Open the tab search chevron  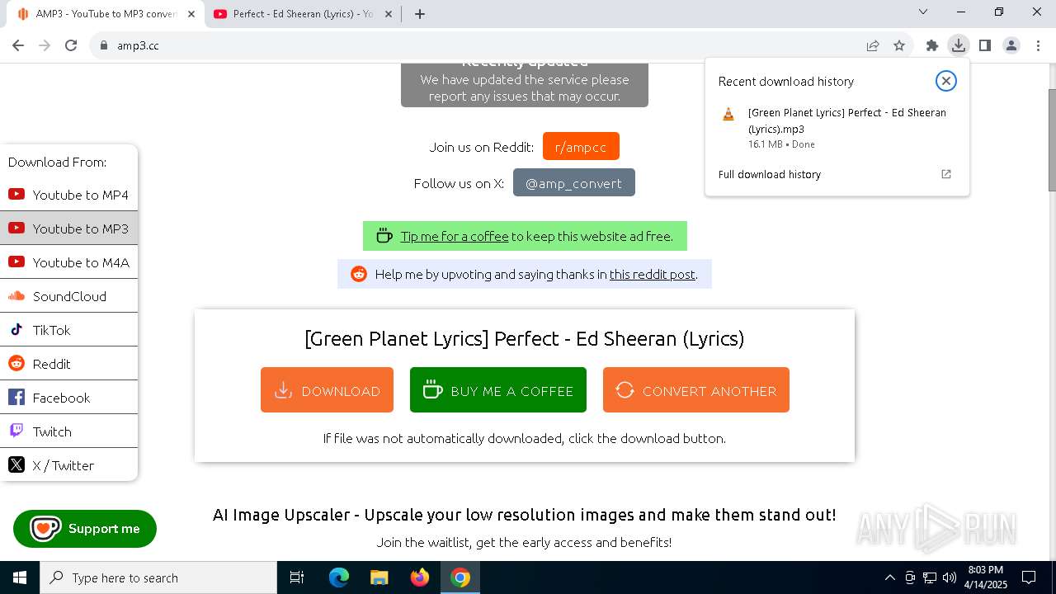click(x=923, y=12)
